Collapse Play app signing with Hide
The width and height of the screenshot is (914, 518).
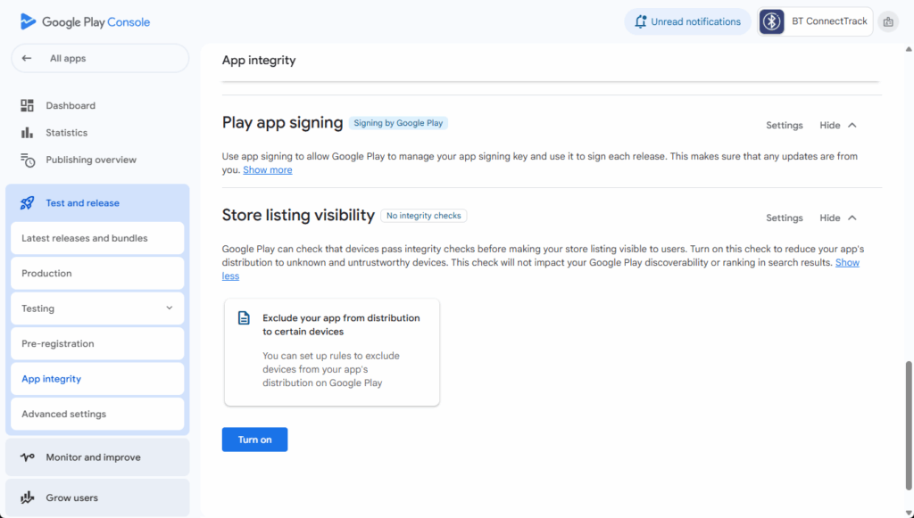838,126
